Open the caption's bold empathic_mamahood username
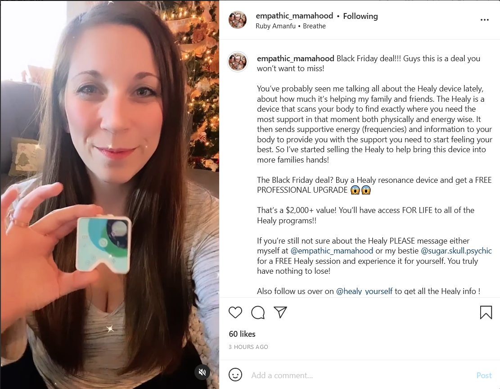The image size is (500, 389). point(296,59)
